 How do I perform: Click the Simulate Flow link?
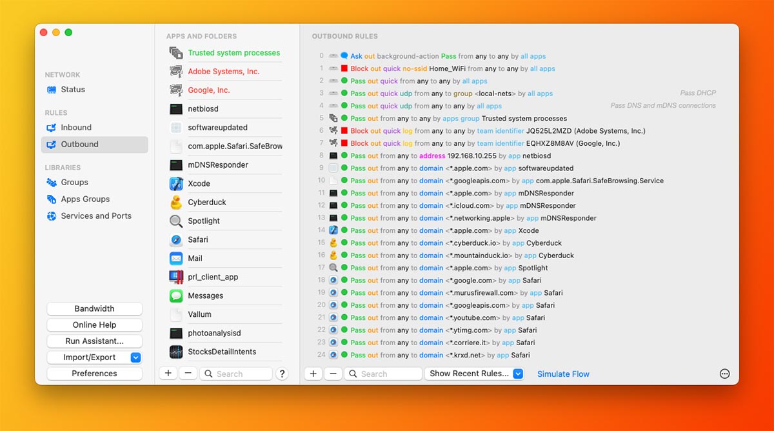pos(563,374)
